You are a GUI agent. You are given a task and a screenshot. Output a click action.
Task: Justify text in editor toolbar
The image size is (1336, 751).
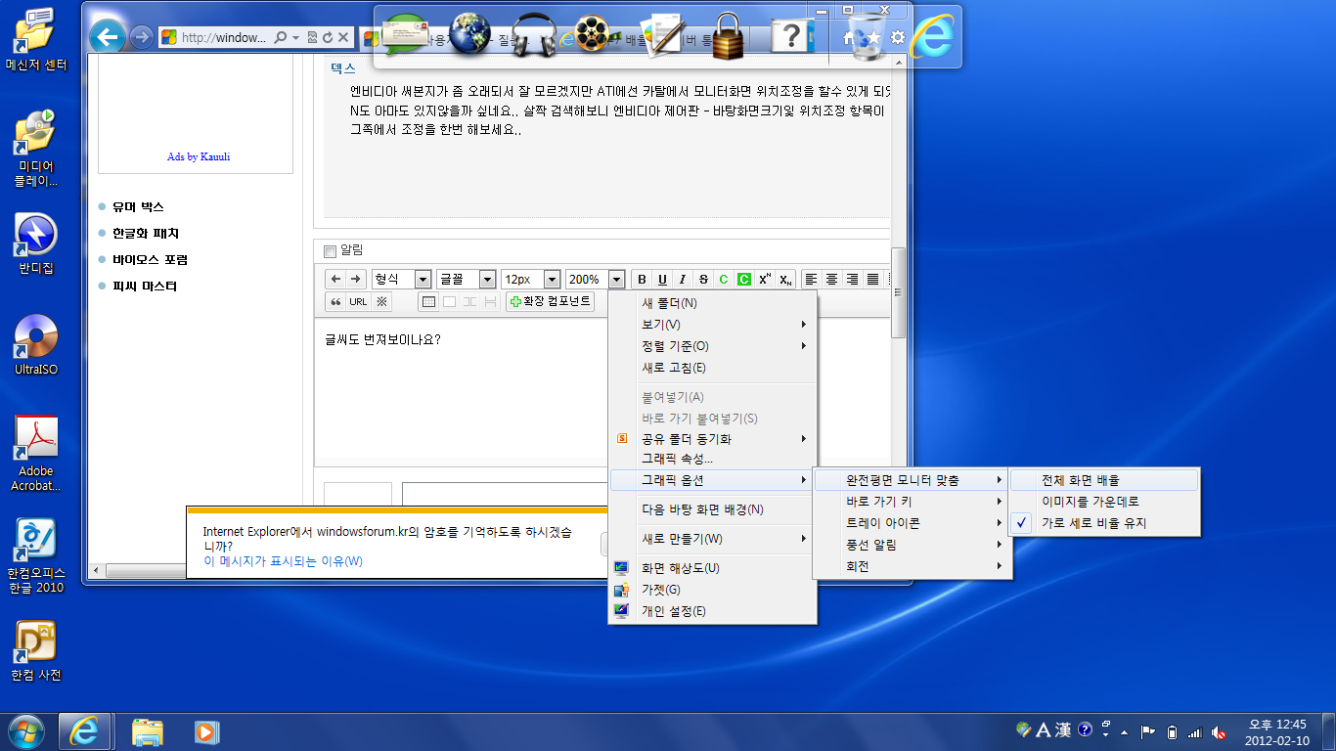point(872,280)
